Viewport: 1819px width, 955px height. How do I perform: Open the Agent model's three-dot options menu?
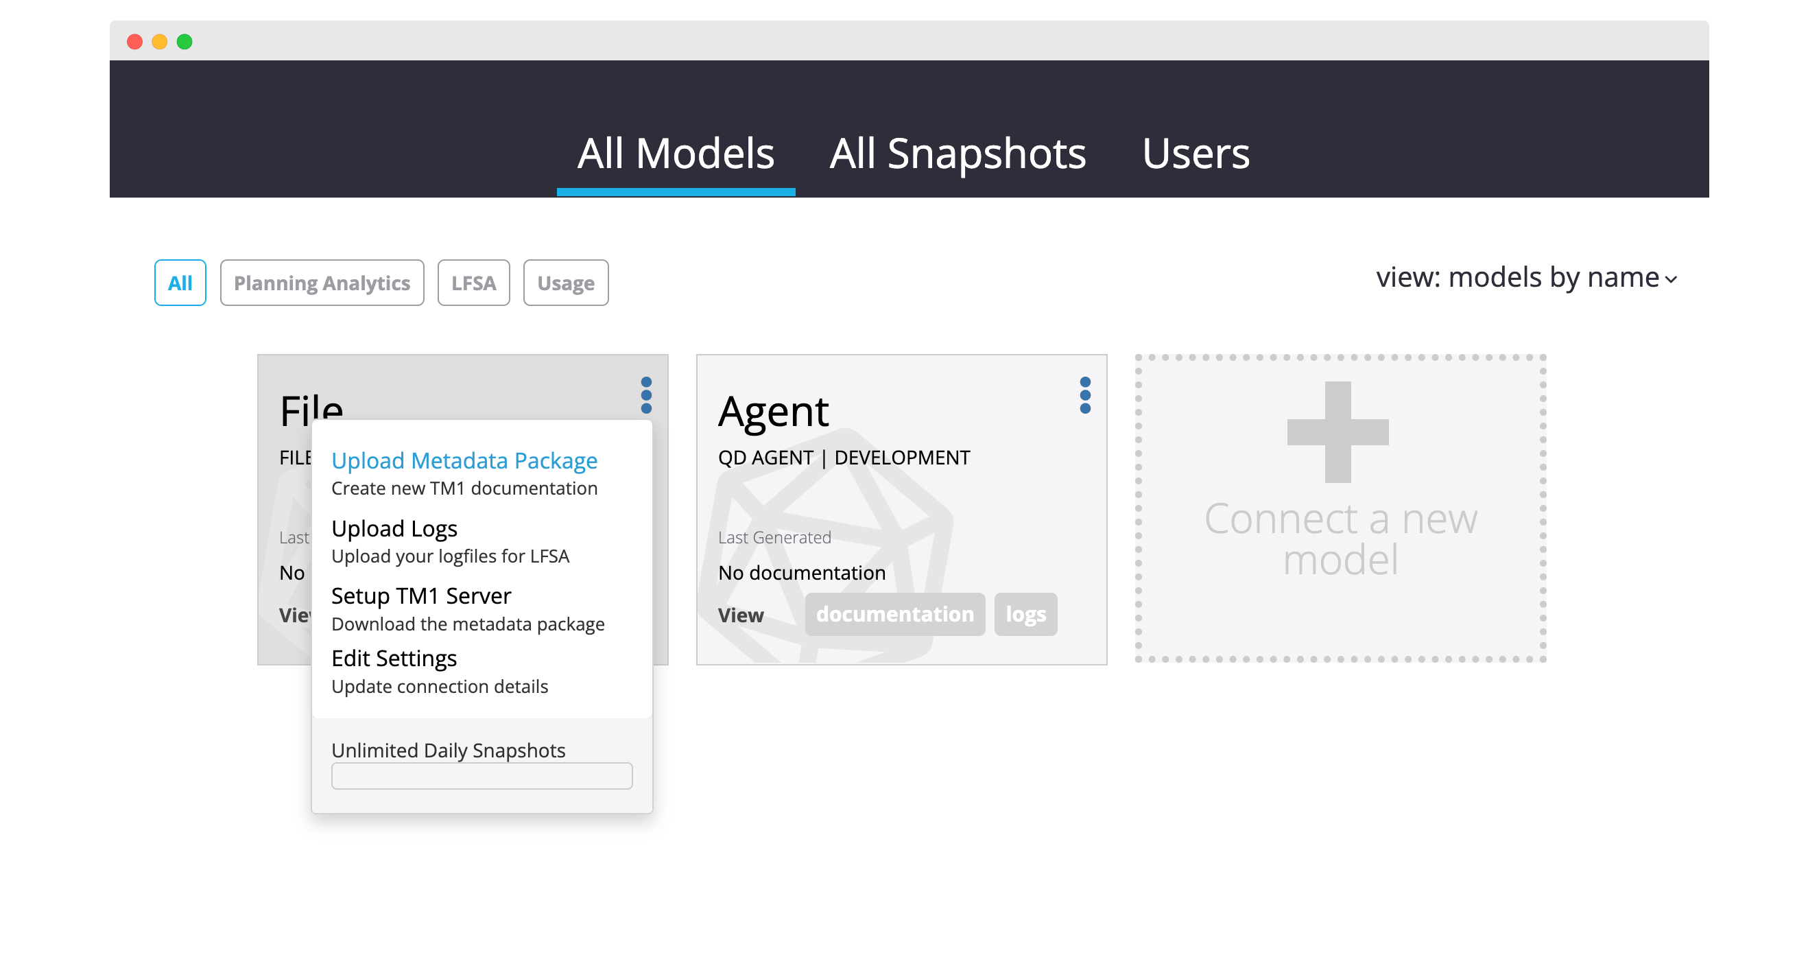coord(1085,395)
